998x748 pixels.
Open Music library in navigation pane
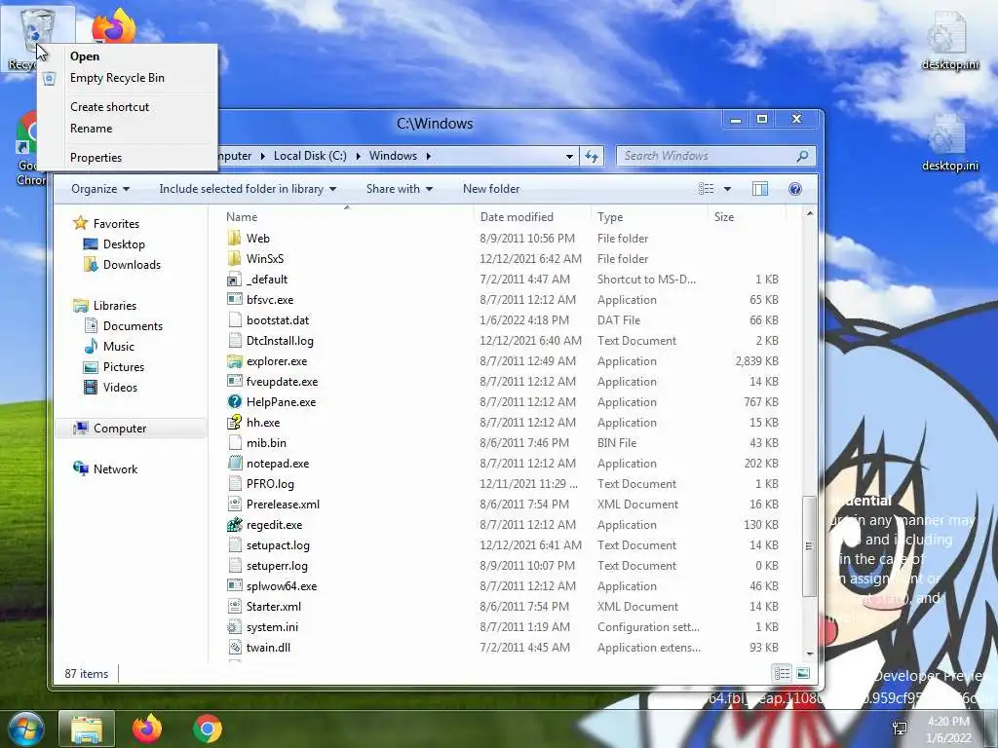coord(109,347)
